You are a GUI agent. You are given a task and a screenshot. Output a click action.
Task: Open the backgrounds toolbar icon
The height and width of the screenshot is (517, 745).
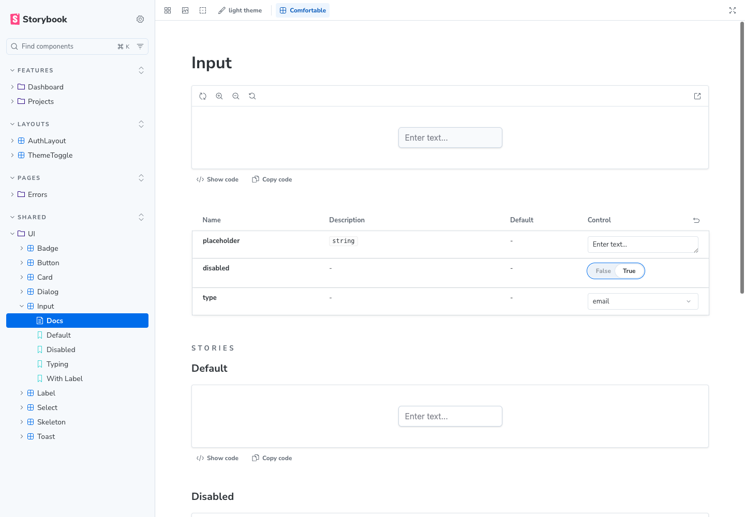[185, 10]
